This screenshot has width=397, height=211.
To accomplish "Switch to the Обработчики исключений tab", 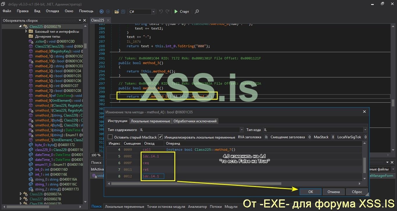I will click(x=195, y=121).
